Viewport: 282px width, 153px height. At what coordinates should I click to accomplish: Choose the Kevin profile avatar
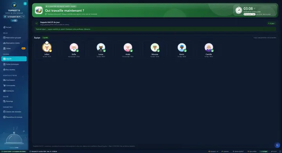point(182,48)
